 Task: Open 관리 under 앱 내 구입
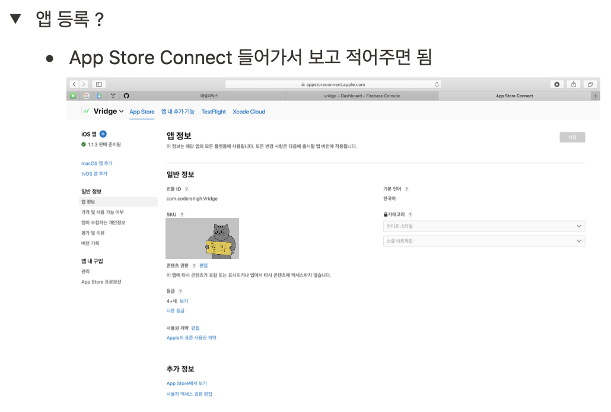pyautogui.click(x=85, y=271)
